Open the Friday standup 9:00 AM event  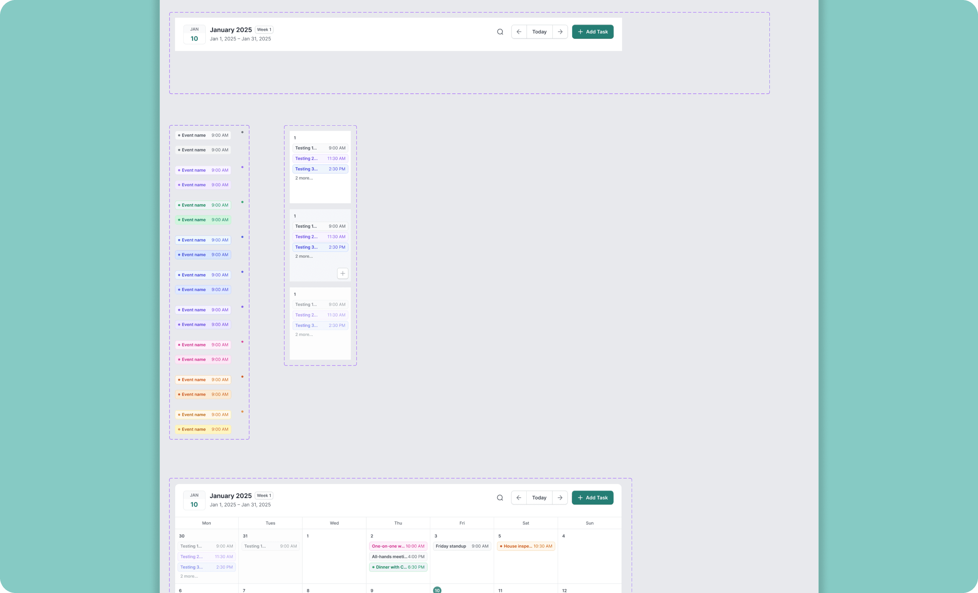coord(462,546)
